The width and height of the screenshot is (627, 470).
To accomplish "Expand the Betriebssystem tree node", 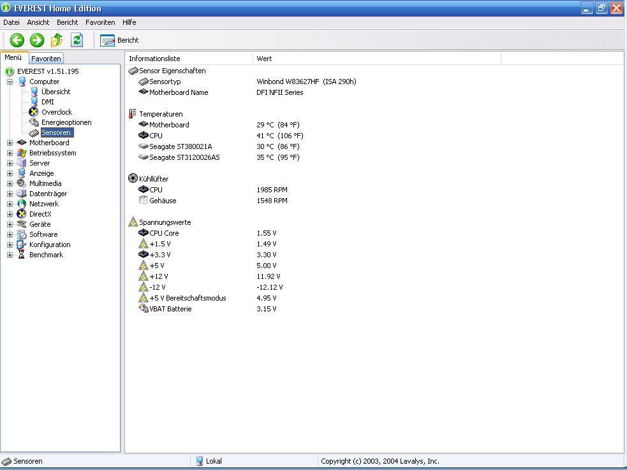I will 10,153.
